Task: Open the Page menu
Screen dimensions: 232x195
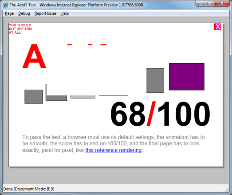Action: pos(9,13)
